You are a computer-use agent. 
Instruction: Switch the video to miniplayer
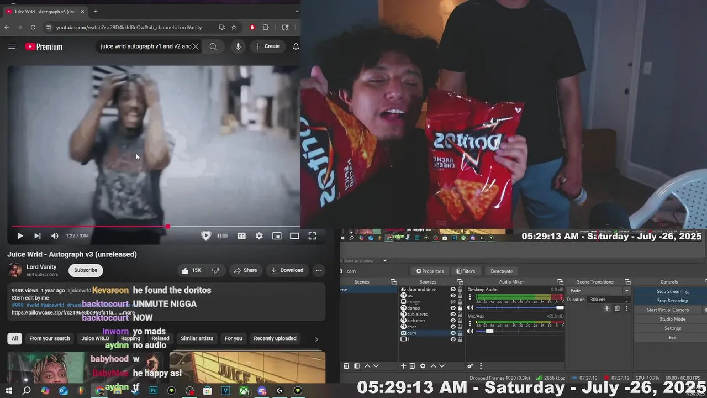tap(277, 236)
